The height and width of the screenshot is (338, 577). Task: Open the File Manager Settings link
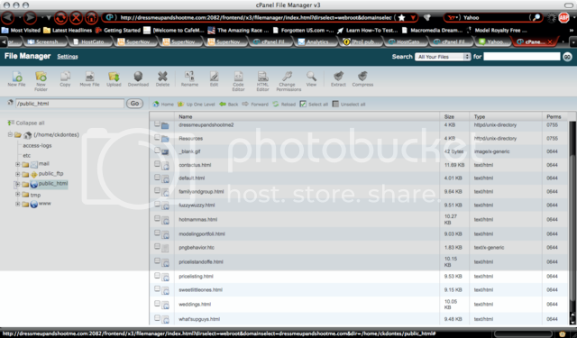[68, 56]
